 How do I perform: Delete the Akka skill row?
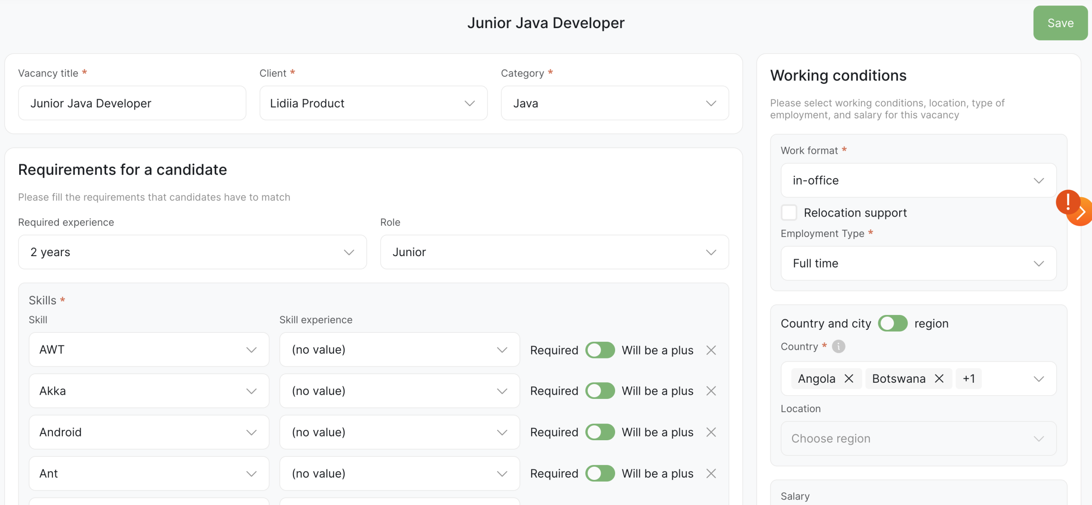[x=711, y=391]
